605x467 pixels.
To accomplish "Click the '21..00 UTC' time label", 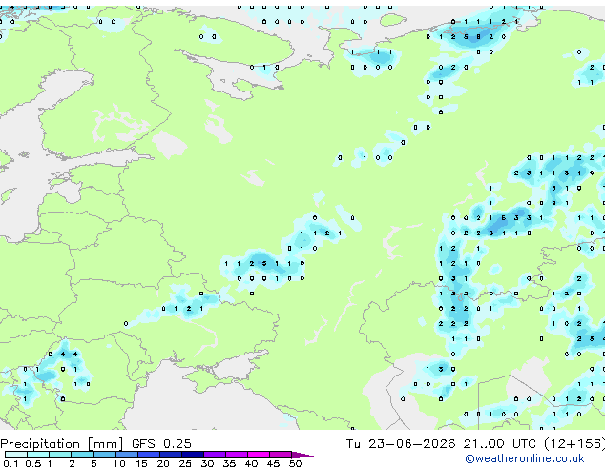I will tap(500, 444).
